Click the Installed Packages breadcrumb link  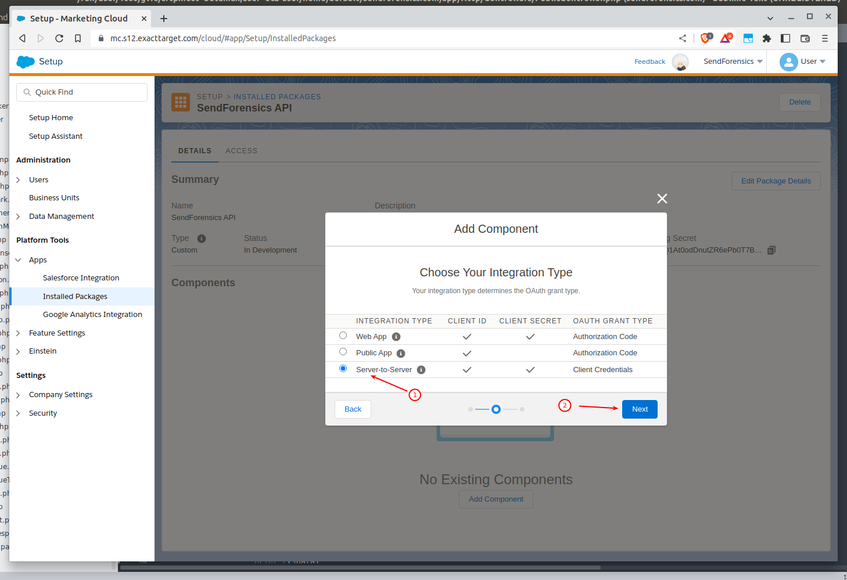[x=277, y=97]
